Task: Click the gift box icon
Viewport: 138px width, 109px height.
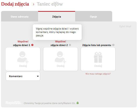Action: pyautogui.click(x=98, y=57)
